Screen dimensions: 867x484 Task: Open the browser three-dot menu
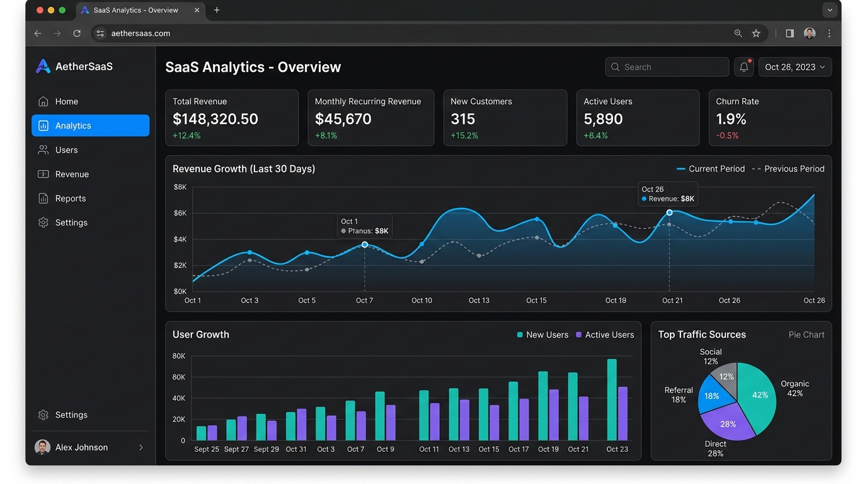point(829,33)
